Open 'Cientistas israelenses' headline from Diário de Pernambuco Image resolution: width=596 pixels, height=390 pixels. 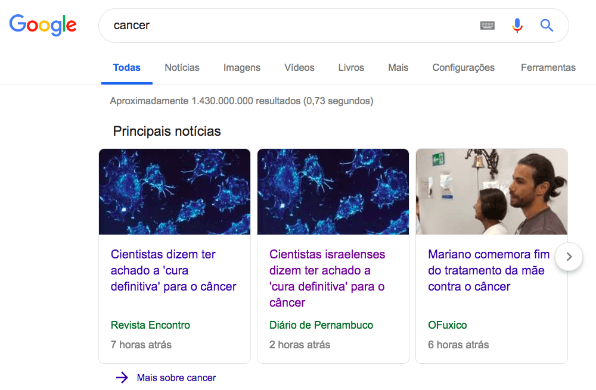(x=327, y=278)
